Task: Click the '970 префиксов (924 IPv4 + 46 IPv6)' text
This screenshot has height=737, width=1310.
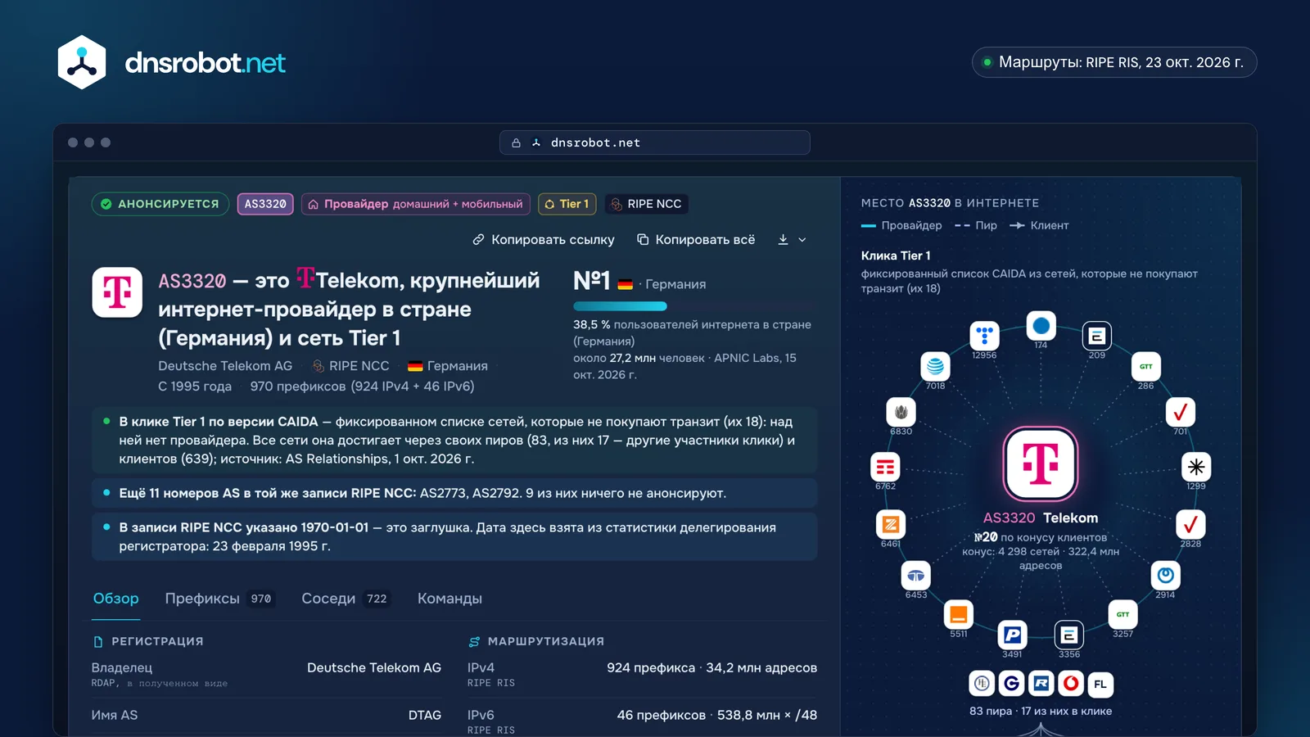Action: (x=362, y=386)
